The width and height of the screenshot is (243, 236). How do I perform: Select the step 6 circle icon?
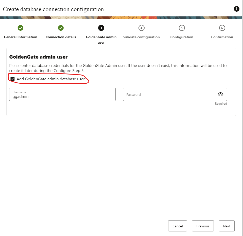click(x=222, y=28)
